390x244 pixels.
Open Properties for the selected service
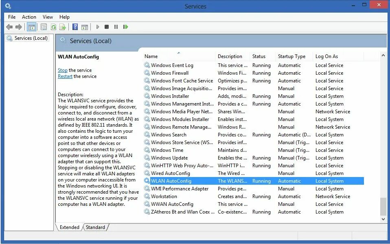tap(43, 26)
